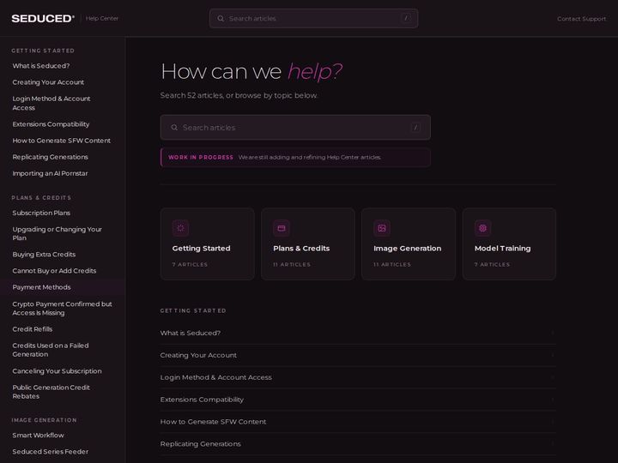Open Contact Support link

point(581,19)
